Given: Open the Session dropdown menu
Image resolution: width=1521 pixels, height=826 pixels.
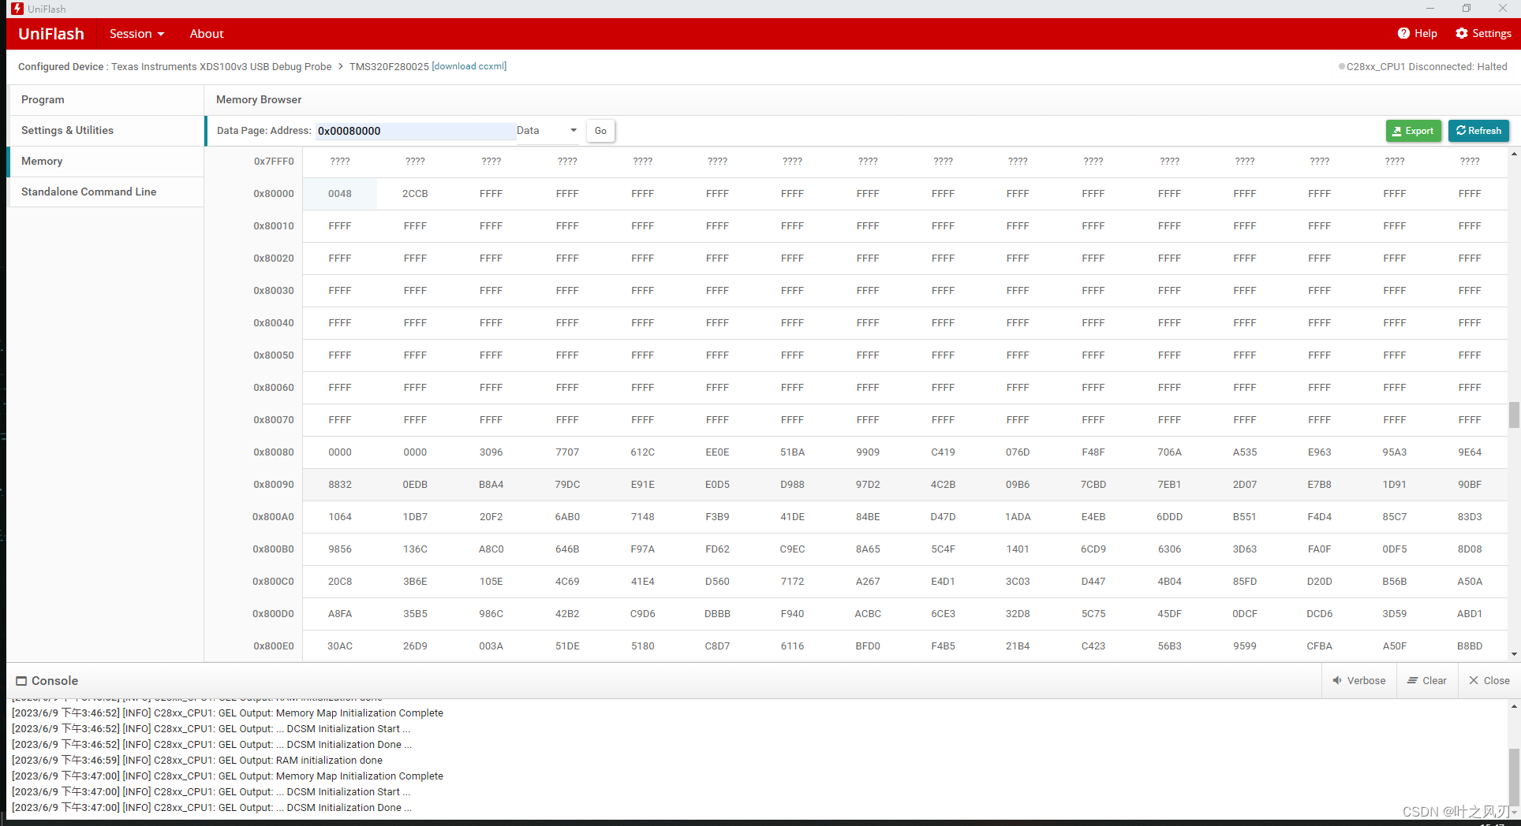Looking at the screenshot, I should click(136, 34).
